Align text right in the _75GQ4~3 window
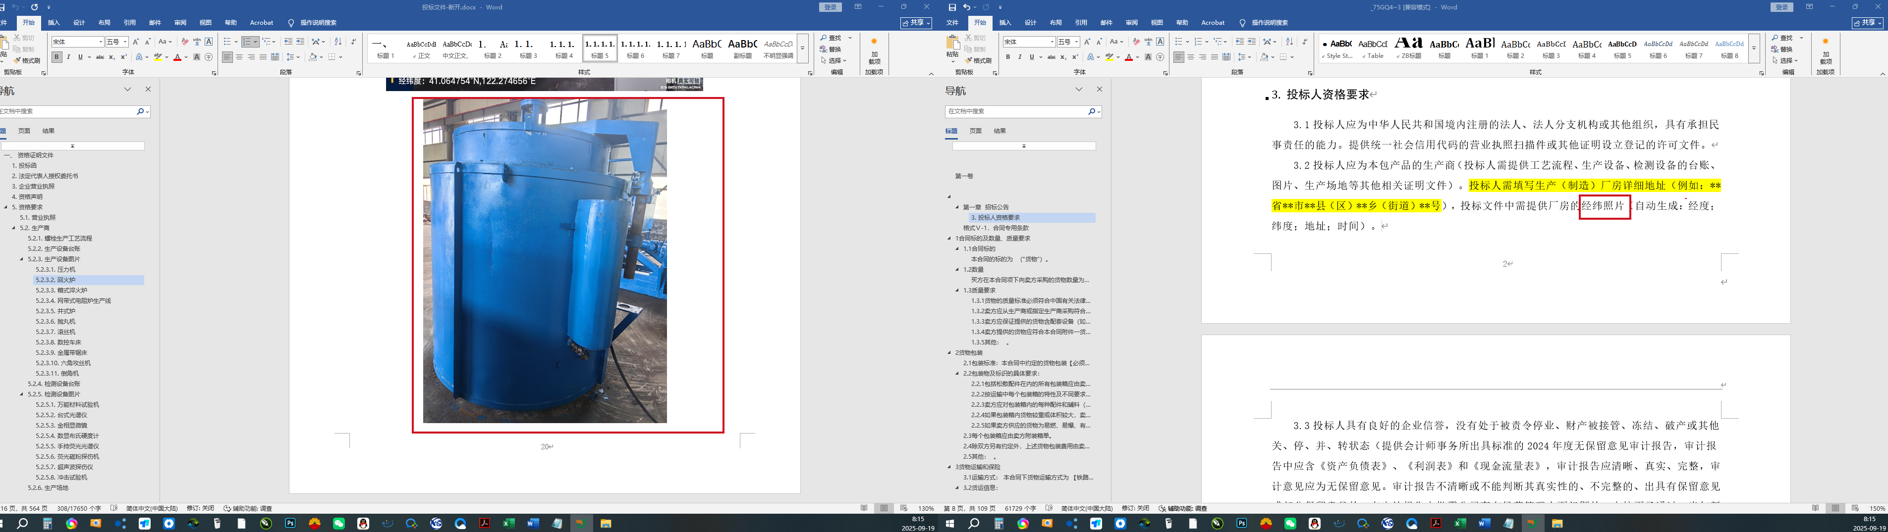The height and width of the screenshot is (532, 1888). point(1203,57)
